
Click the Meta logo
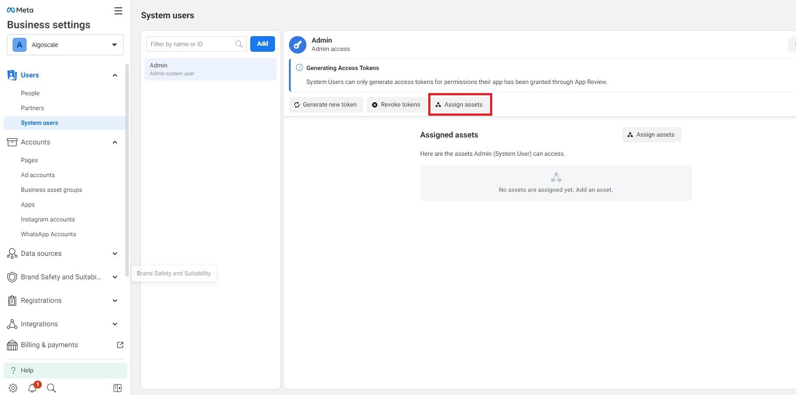20,10
